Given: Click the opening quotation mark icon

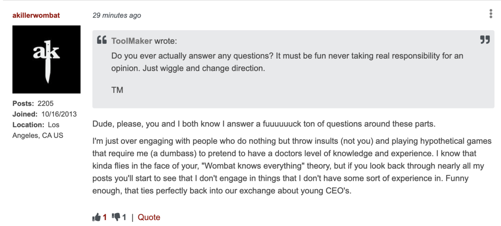Looking at the screenshot, I should pos(102,40).
